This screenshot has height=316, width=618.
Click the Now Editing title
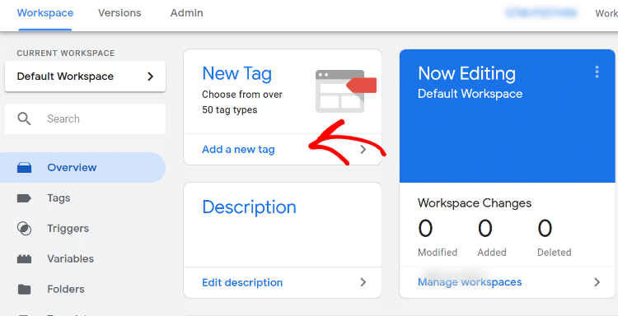(x=466, y=73)
